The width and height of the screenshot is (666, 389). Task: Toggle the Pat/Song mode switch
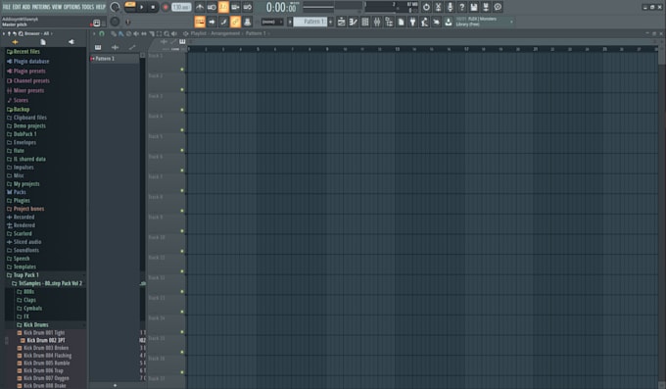[x=130, y=7]
